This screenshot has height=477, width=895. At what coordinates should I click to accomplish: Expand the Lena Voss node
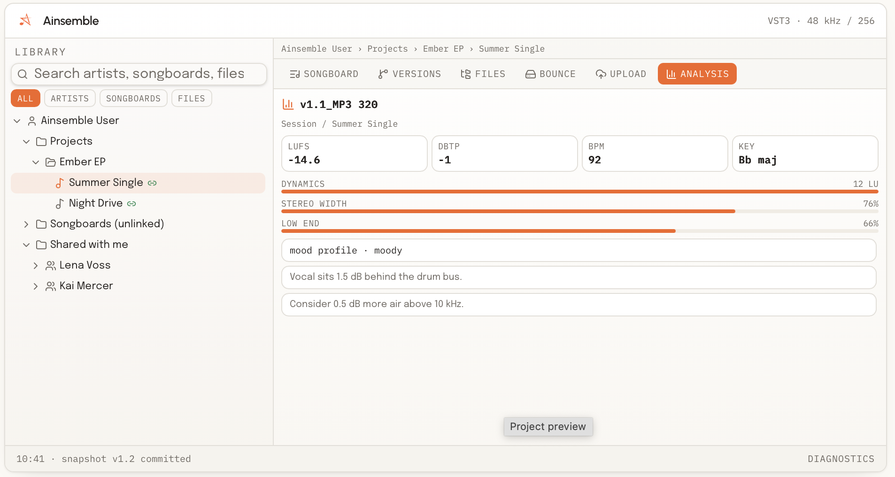coord(36,265)
